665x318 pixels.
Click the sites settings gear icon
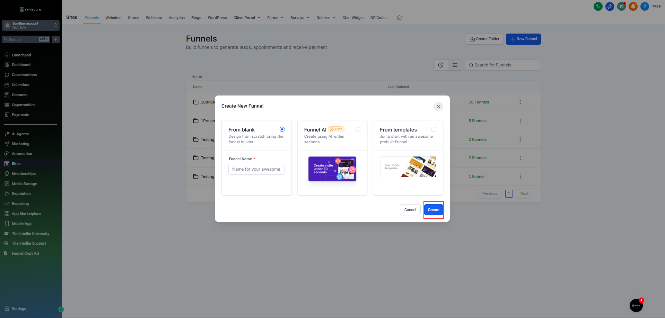coord(400,18)
